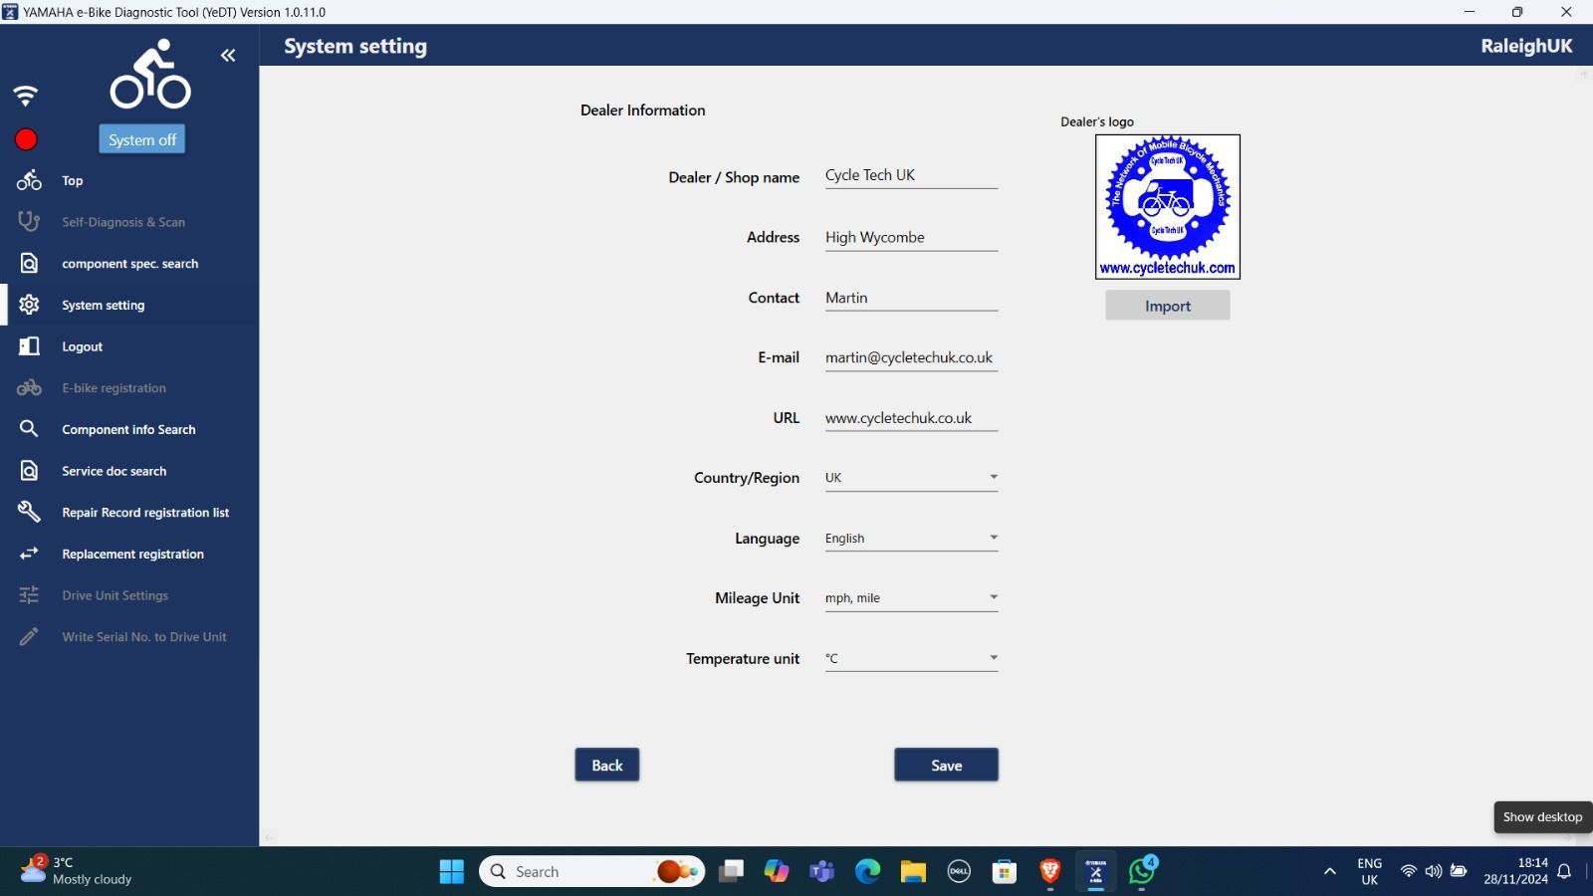The height and width of the screenshot is (896, 1593).
Task: Open the Temperature unit dropdown
Action: coord(911,658)
